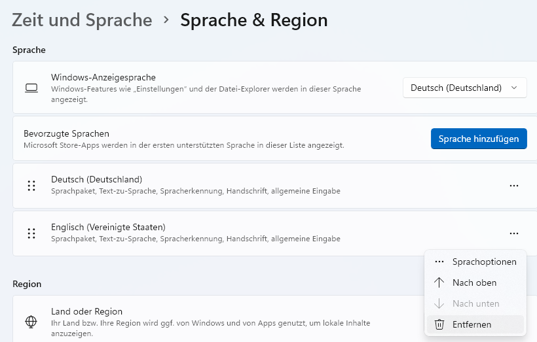
Task: Click the drag handle for Deutsch (Deutschland)
Action: click(x=31, y=186)
